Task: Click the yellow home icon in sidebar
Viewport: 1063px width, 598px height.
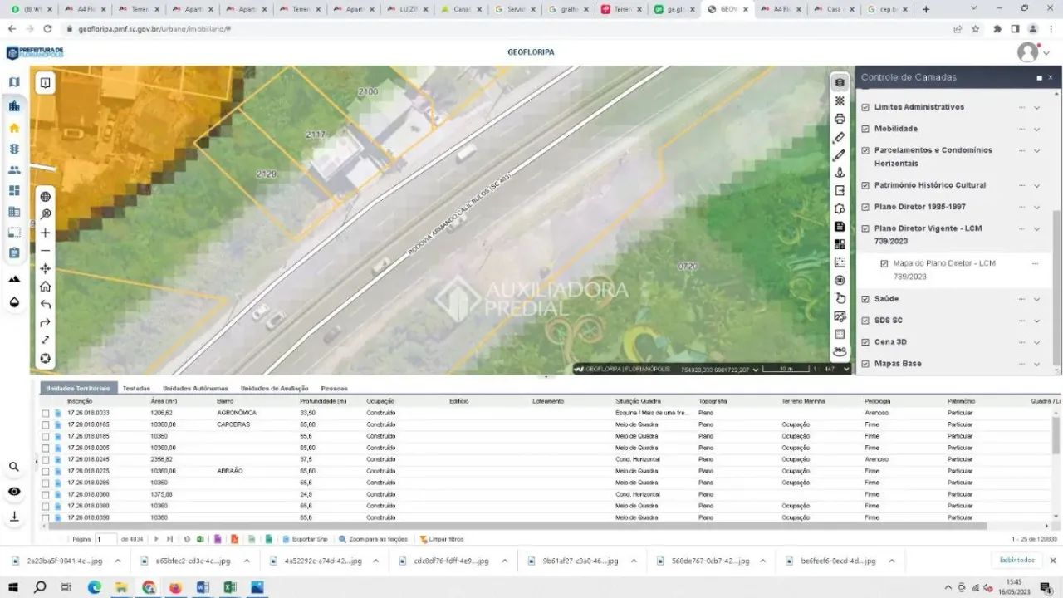Action: pos(14,128)
